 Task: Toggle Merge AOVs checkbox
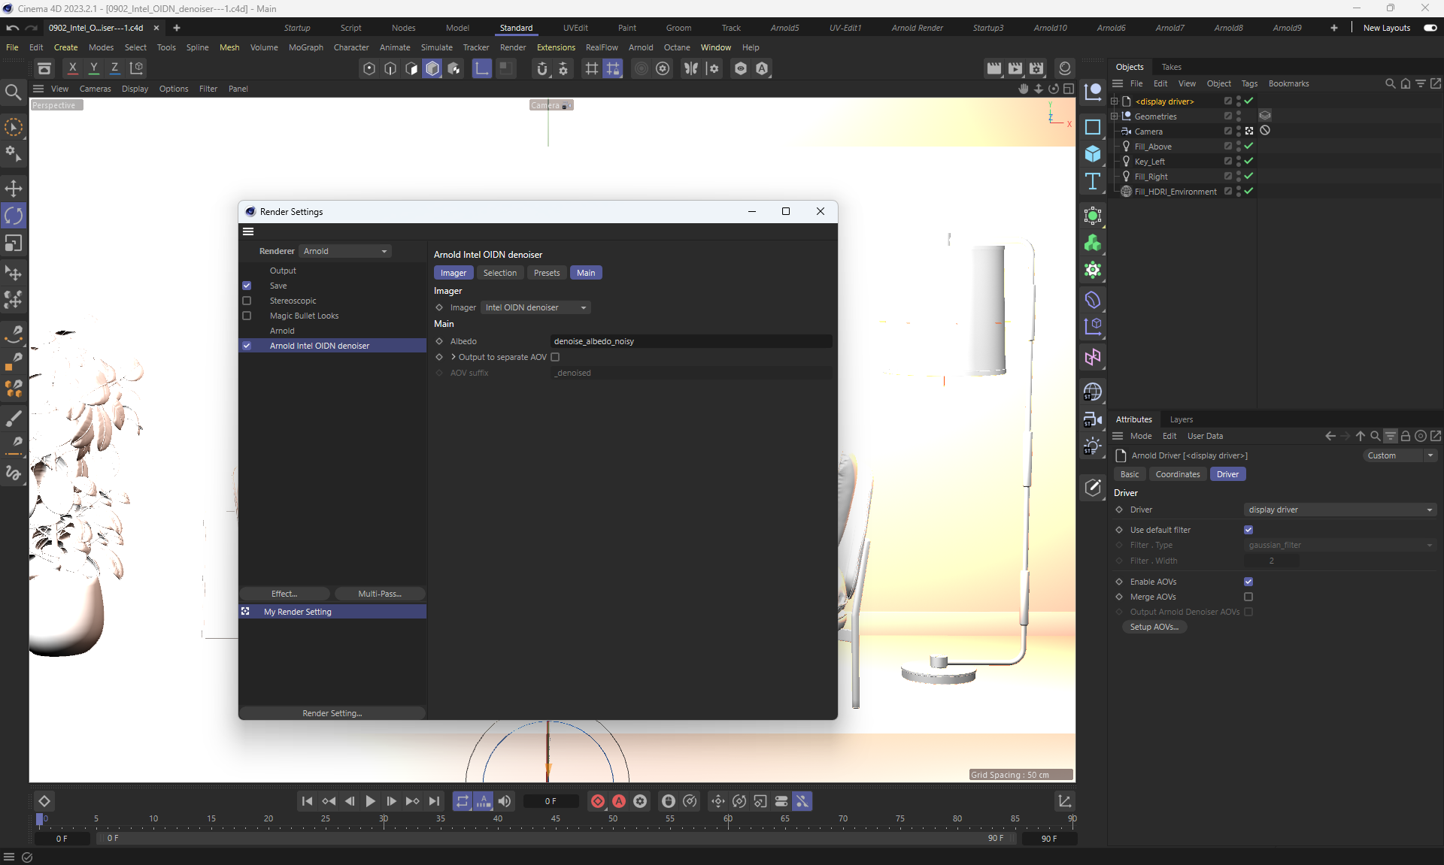point(1248,597)
